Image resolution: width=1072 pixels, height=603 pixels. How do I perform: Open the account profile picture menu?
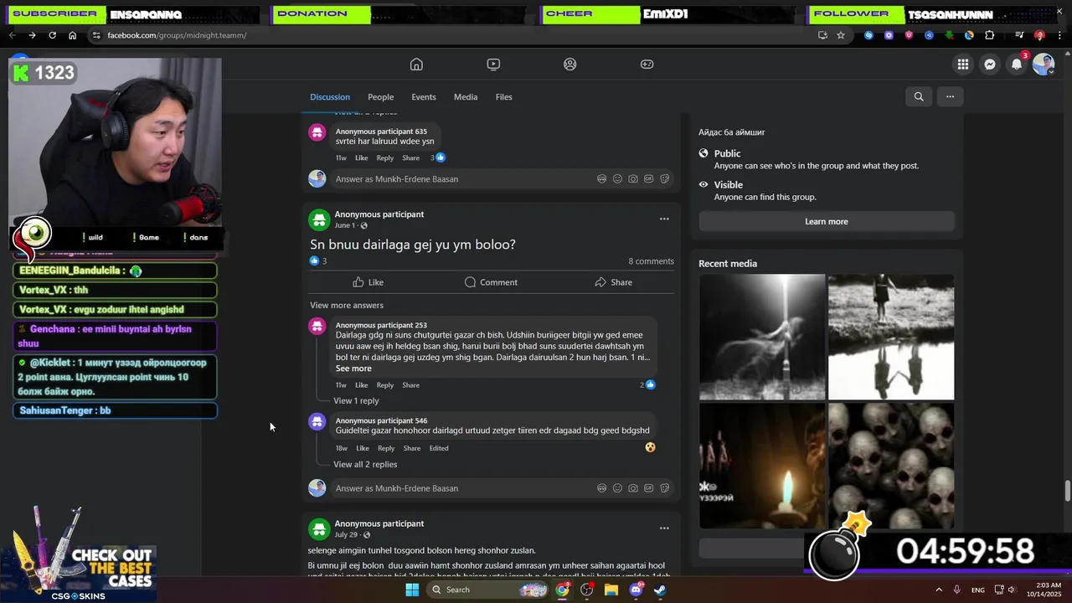click(1043, 64)
